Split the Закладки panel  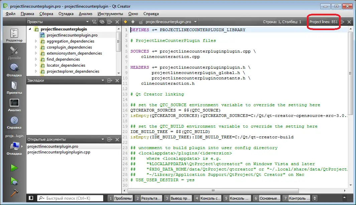(x=110, y=80)
